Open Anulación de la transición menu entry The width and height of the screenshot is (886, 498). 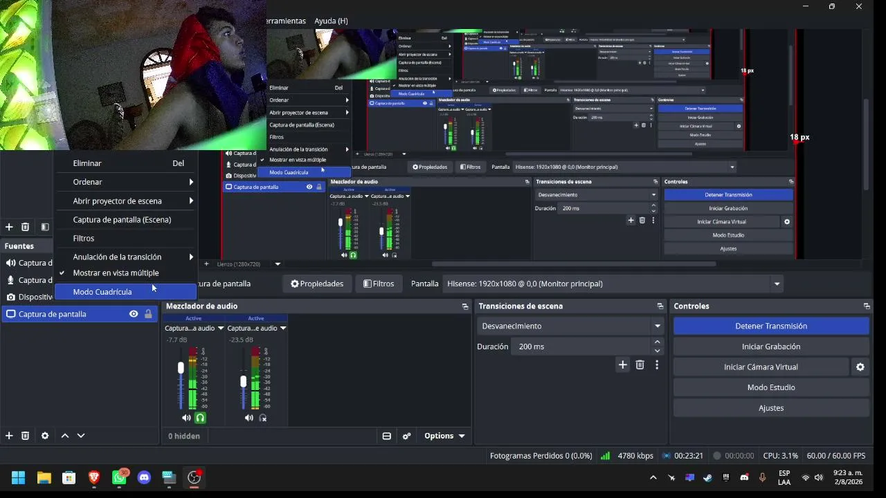tap(126, 257)
